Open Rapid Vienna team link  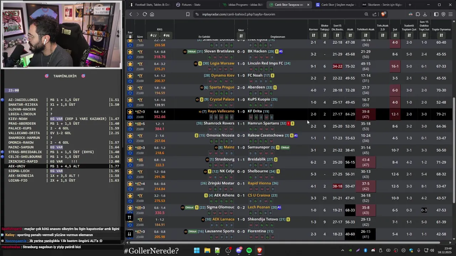pos(259,183)
